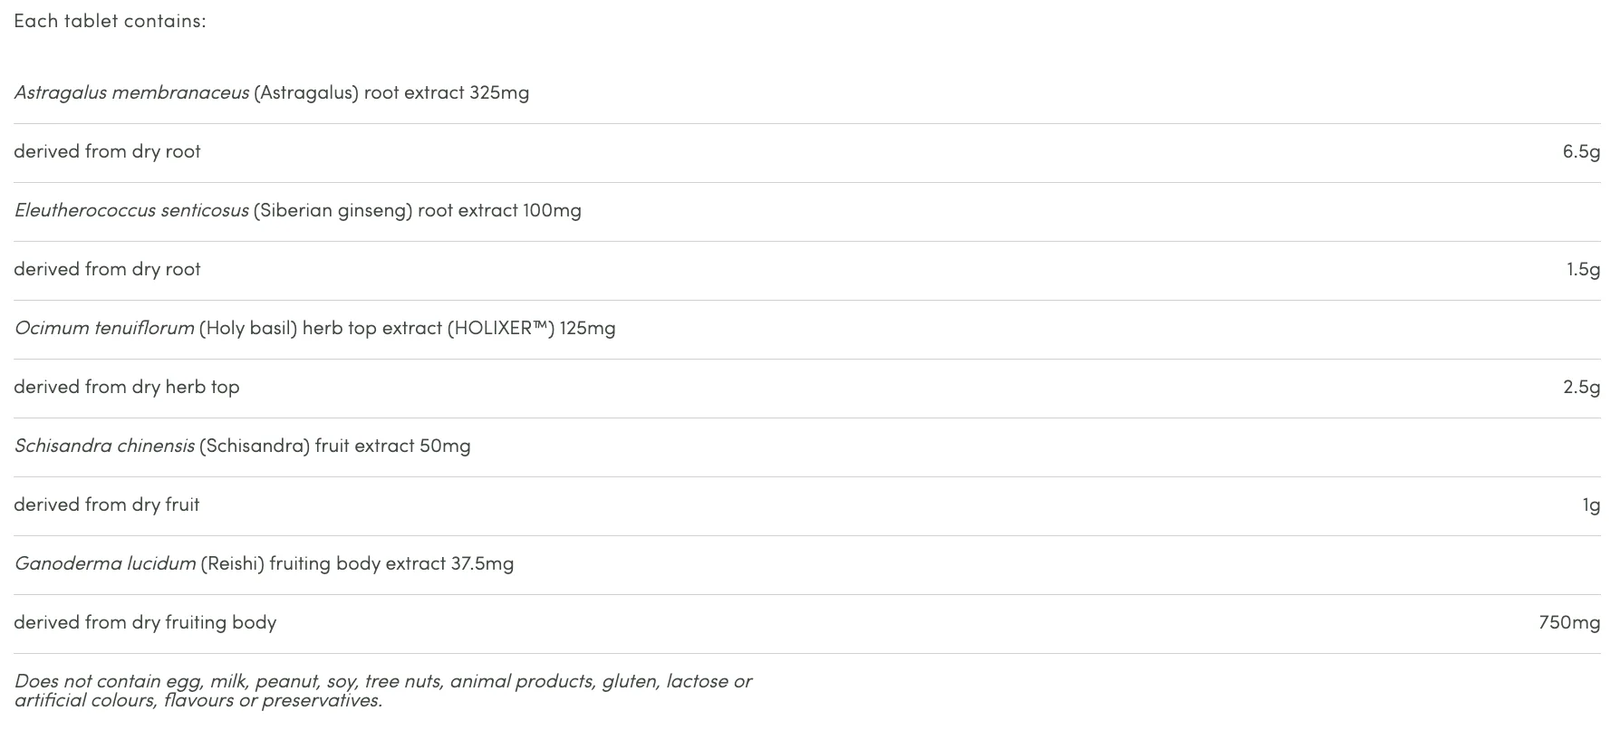Viewport: 1620px width, 730px height.
Task: Select the Eleutherococcus senticosus Siberian ginseng row
Action: [x=806, y=211]
